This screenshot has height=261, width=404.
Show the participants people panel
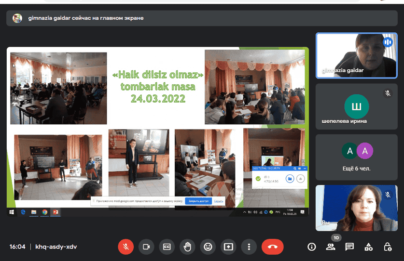[331, 247]
